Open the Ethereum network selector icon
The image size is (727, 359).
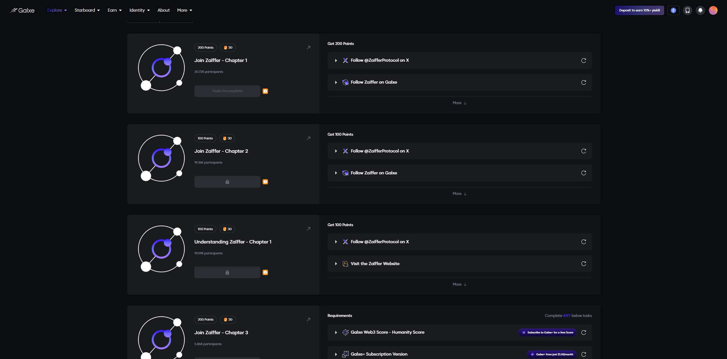673,11
